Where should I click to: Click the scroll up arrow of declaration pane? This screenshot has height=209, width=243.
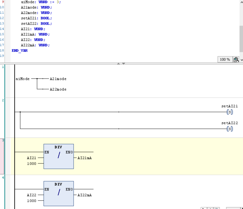point(241,2)
